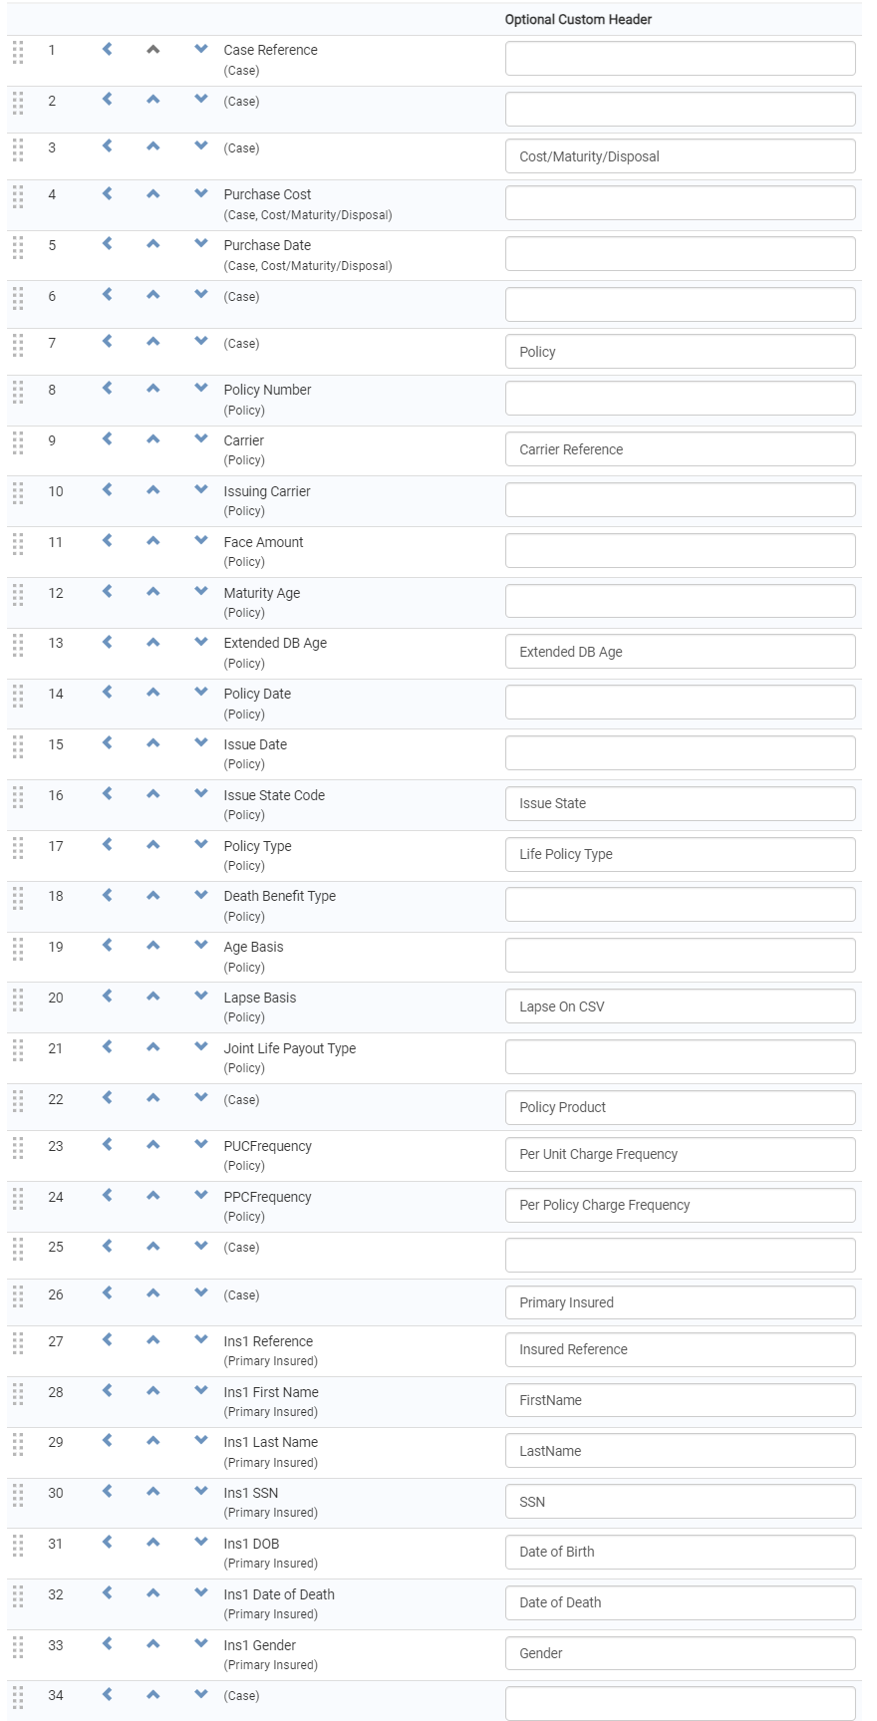Click the Lapse On CSV header field
This screenshot has width=877, height=1721.
point(680,1006)
